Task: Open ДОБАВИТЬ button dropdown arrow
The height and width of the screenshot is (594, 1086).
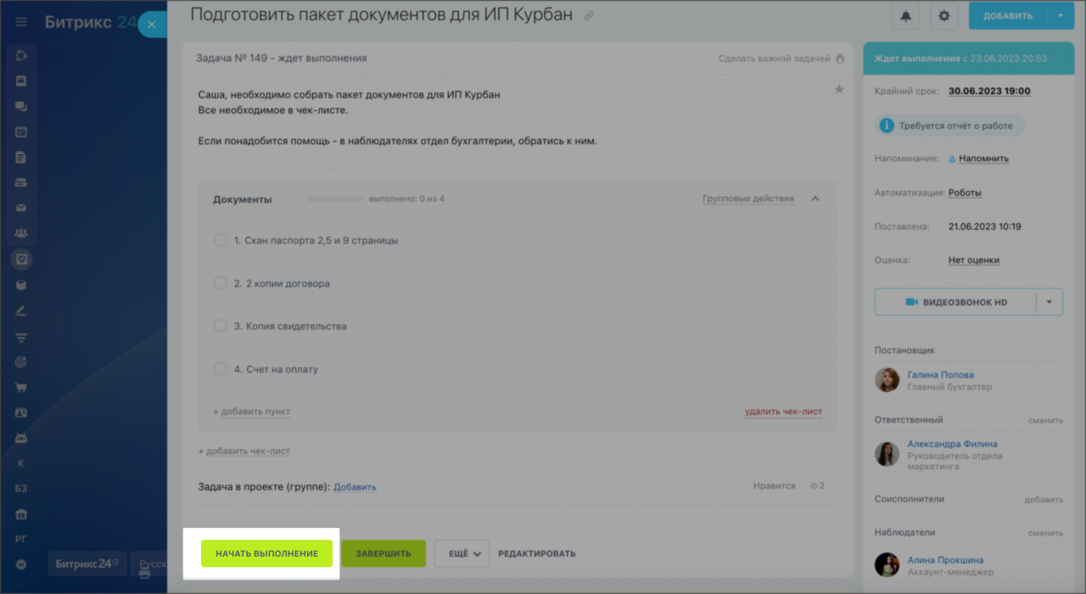Action: tap(1061, 15)
